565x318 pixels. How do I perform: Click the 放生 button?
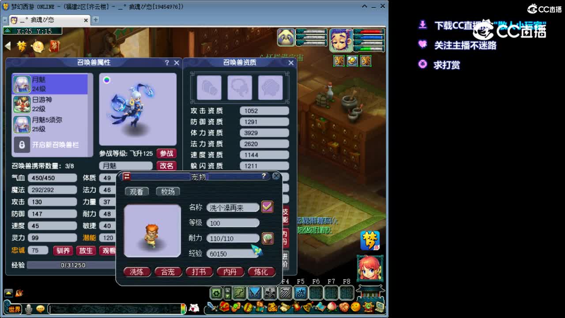pyautogui.click(x=86, y=250)
